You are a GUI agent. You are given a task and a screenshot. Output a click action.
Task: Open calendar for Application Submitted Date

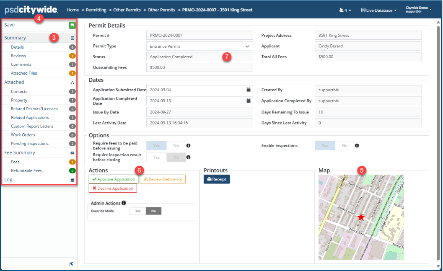(x=249, y=90)
